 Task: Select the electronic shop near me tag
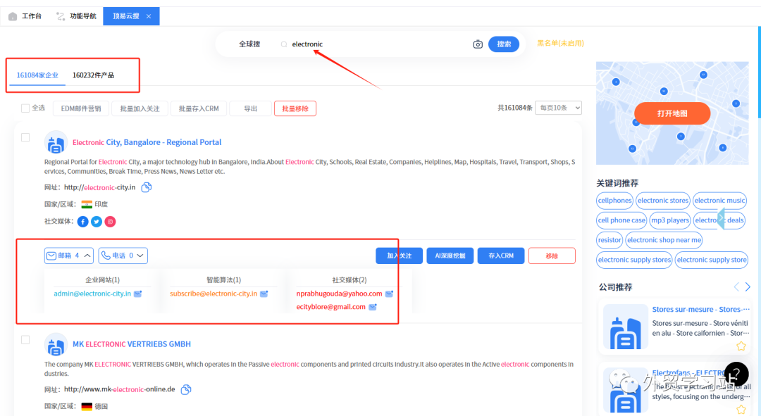click(x=664, y=240)
